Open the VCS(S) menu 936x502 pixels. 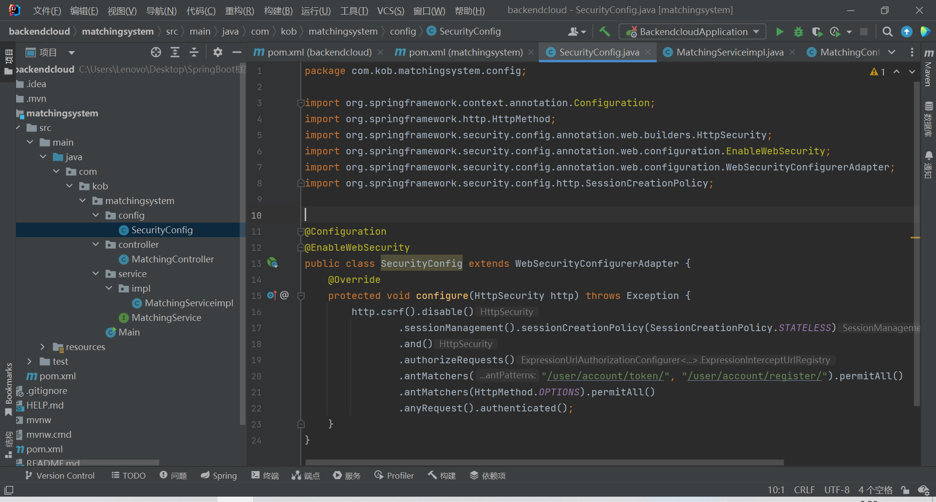coord(390,11)
